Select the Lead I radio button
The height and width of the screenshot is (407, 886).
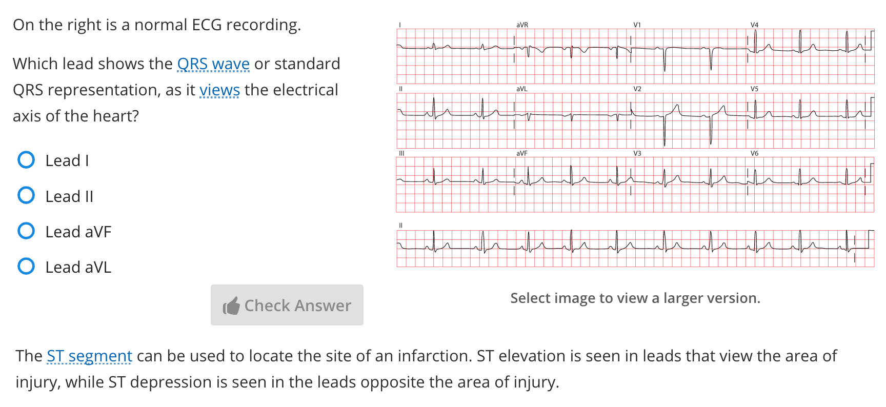[x=26, y=160]
